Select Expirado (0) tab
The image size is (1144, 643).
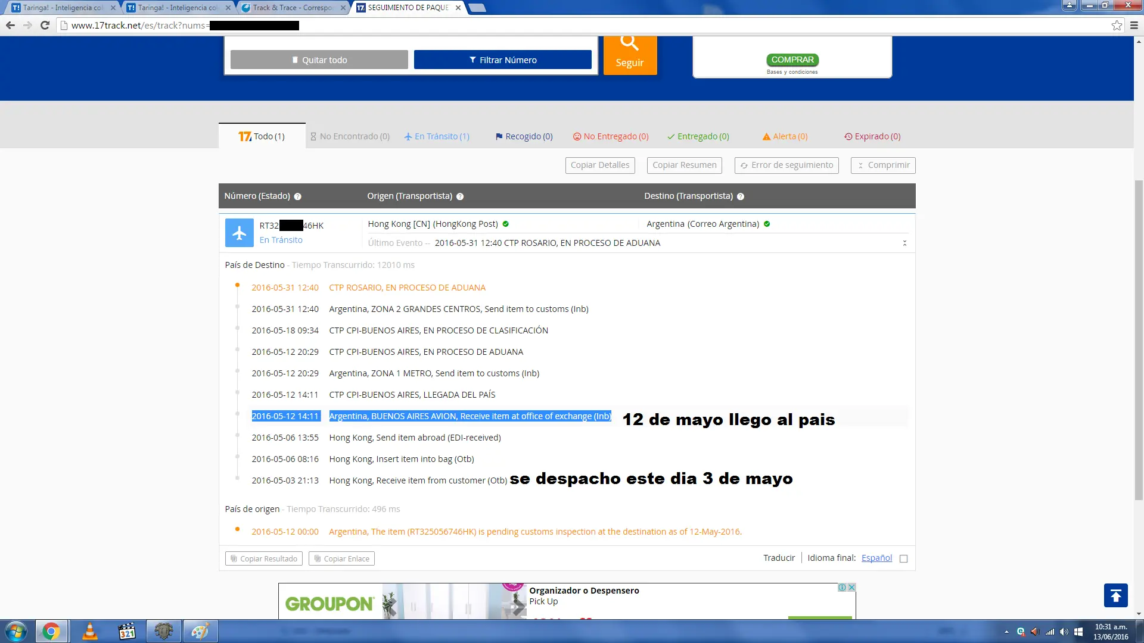click(x=872, y=136)
